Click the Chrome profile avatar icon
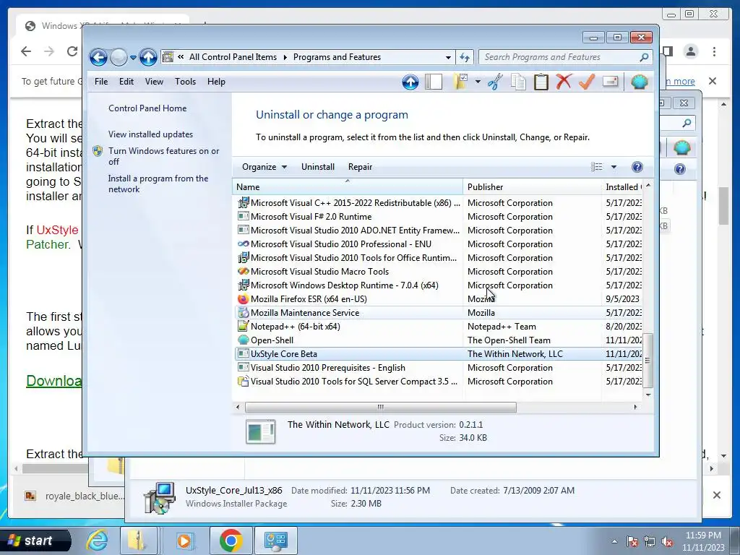740x555 pixels. (690, 51)
